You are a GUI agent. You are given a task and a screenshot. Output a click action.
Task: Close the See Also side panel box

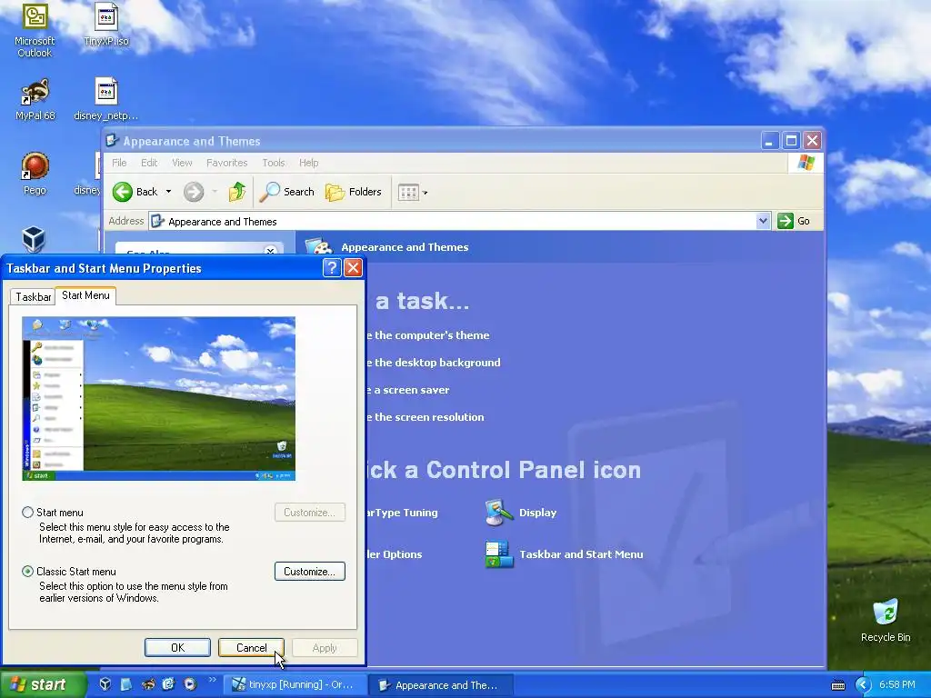[x=270, y=251]
